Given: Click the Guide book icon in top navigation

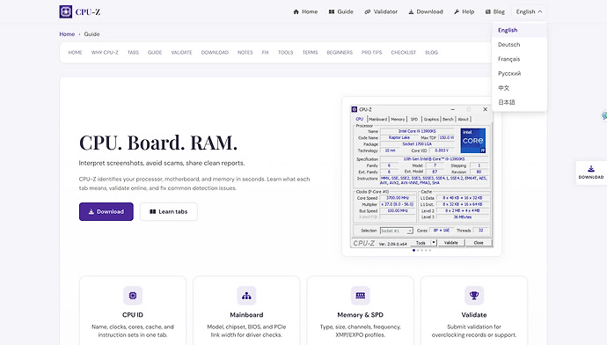Looking at the screenshot, I should coord(332,11).
